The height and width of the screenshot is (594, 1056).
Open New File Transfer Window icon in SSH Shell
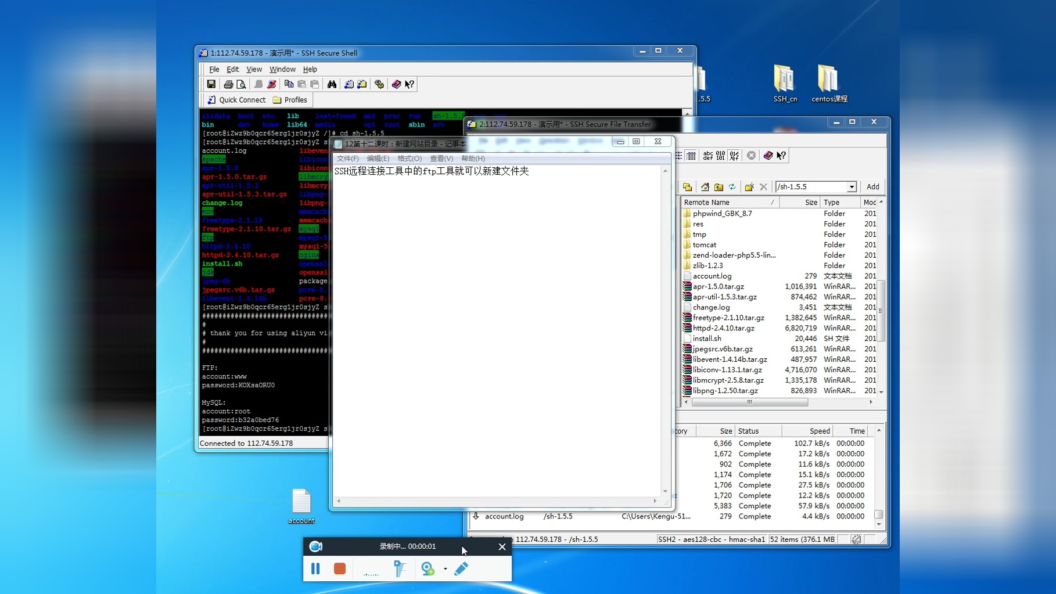pos(362,84)
